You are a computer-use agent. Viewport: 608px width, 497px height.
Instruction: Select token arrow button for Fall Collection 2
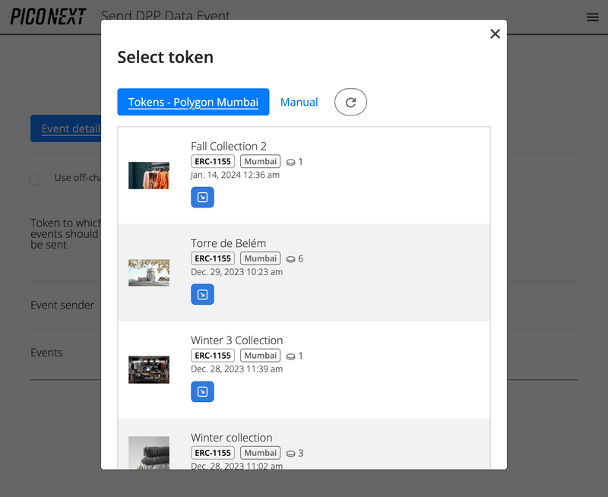pyautogui.click(x=202, y=198)
